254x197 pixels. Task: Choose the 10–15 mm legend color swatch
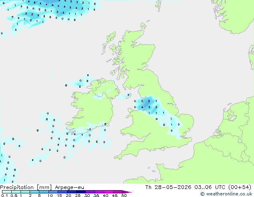point(53,192)
